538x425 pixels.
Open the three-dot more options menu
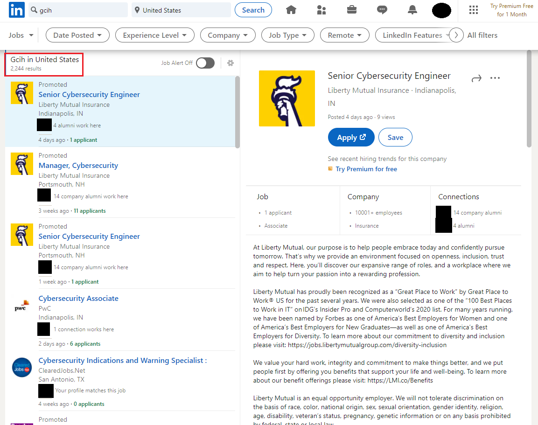(x=495, y=78)
